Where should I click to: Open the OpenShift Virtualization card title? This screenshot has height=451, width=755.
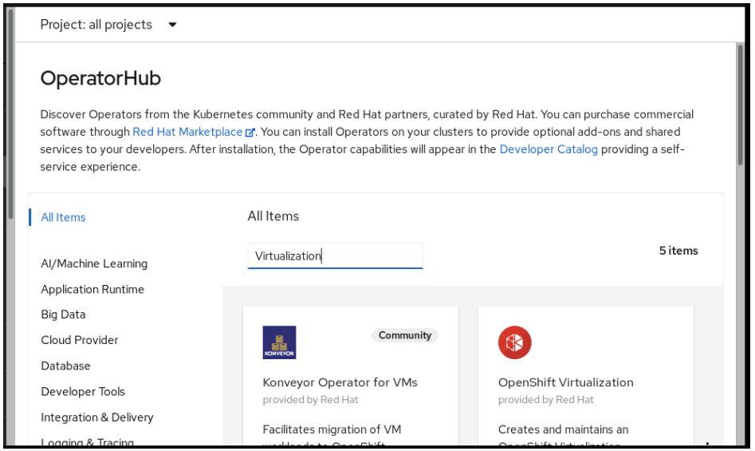(x=566, y=382)
